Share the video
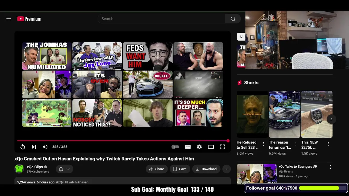This screenshot has width=349, height=196. pos(157,169)
